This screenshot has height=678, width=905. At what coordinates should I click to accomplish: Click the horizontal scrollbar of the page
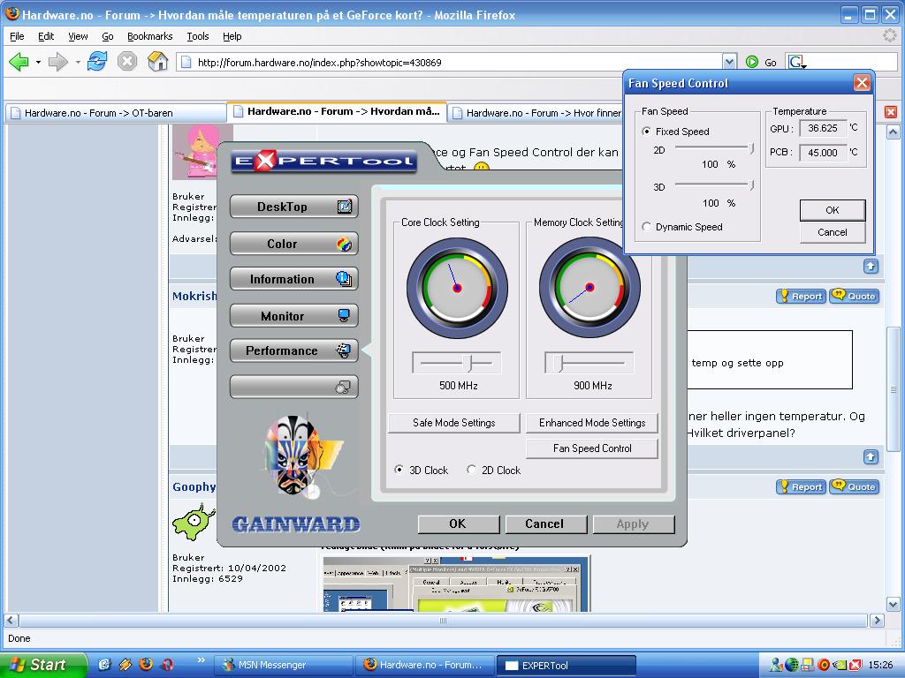(x=443, y=621)
